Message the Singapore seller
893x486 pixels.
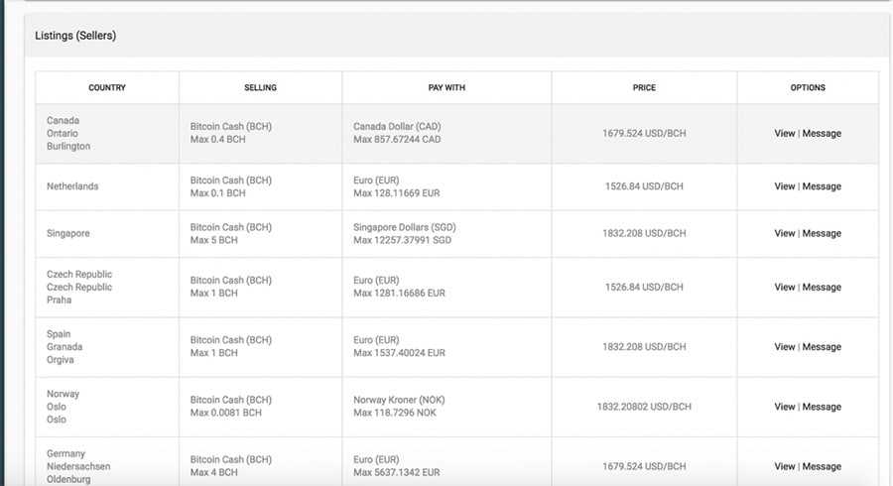822,234
